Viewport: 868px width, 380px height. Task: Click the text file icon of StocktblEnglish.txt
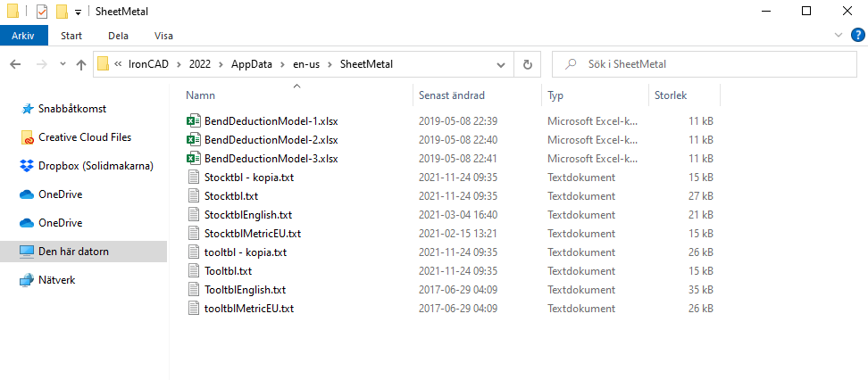click(193, 215)
